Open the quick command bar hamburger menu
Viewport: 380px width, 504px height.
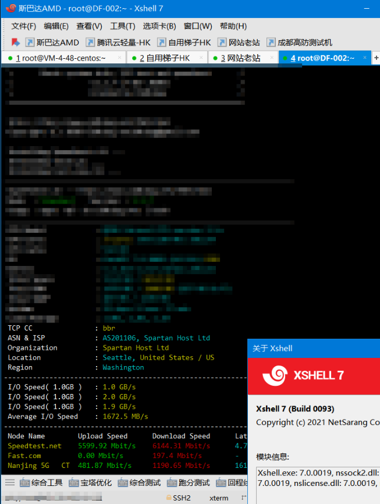pos(10,482)
